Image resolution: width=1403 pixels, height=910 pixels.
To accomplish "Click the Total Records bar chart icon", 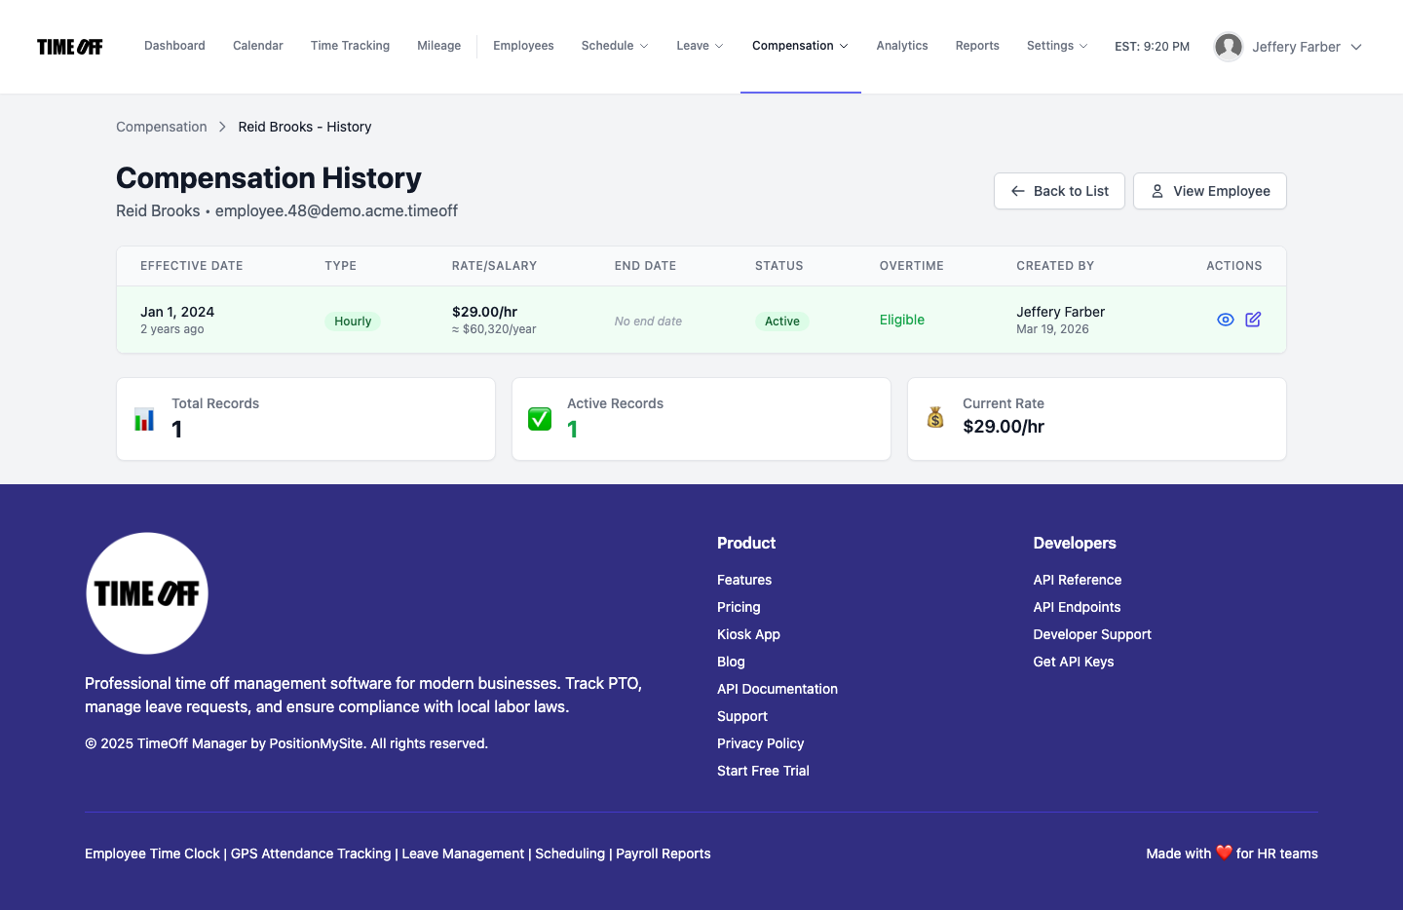I will tap(144, 419).
